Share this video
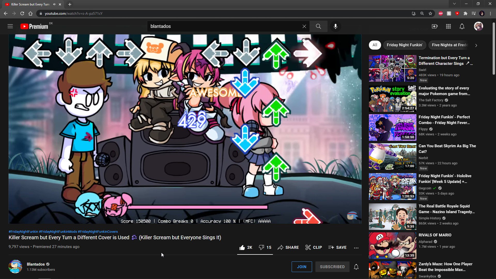Viewport: 496px width, 279px height. 288,247
